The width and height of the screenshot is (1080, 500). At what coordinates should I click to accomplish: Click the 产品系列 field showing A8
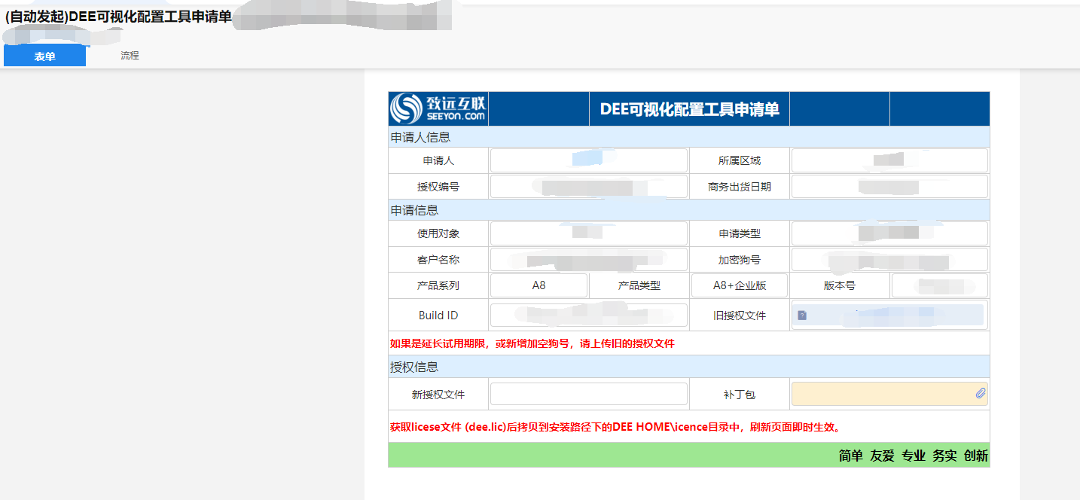538,285
